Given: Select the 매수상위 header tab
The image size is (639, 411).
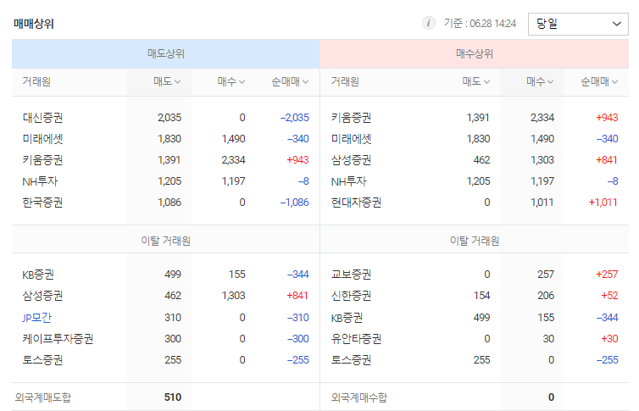Looking at the screenshot, I should point(475,53).
